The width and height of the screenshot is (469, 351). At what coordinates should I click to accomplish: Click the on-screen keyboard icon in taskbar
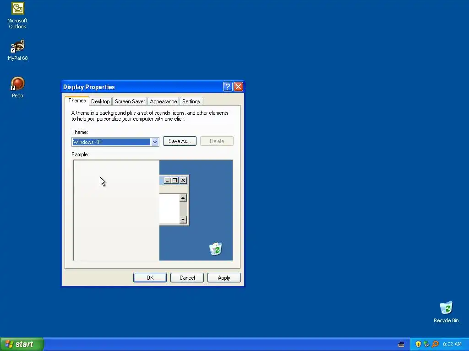point(401,345)
